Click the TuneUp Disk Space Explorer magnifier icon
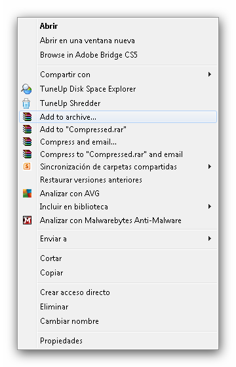Viewport: 236px width, 367px height. [x=26, y=89]
